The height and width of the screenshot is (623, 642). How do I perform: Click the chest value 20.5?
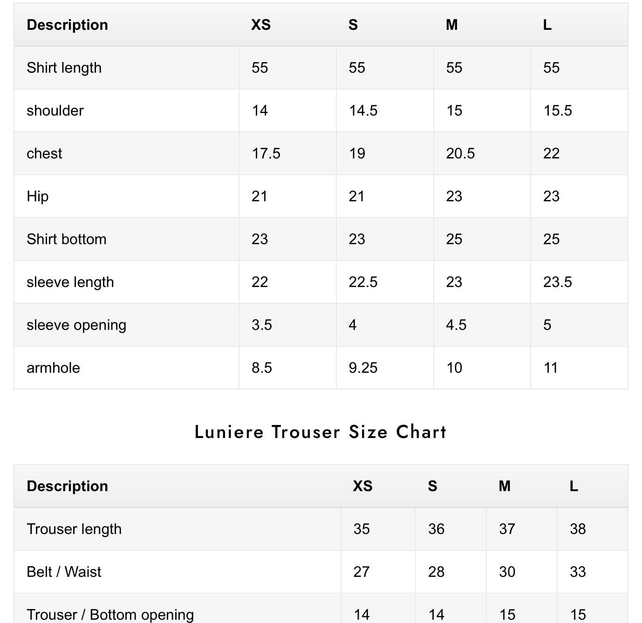point(460,153)
